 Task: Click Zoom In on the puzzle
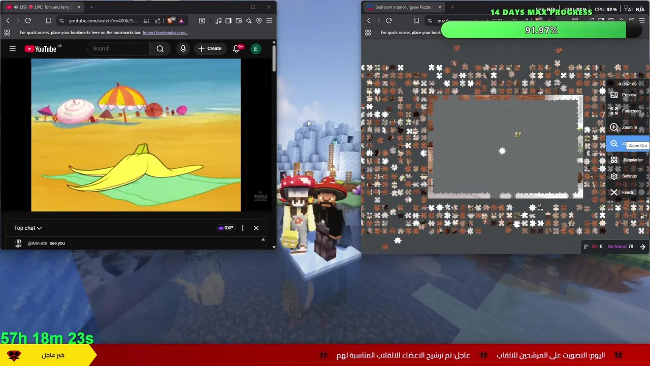pyautogui.click(x=628, y=127)
